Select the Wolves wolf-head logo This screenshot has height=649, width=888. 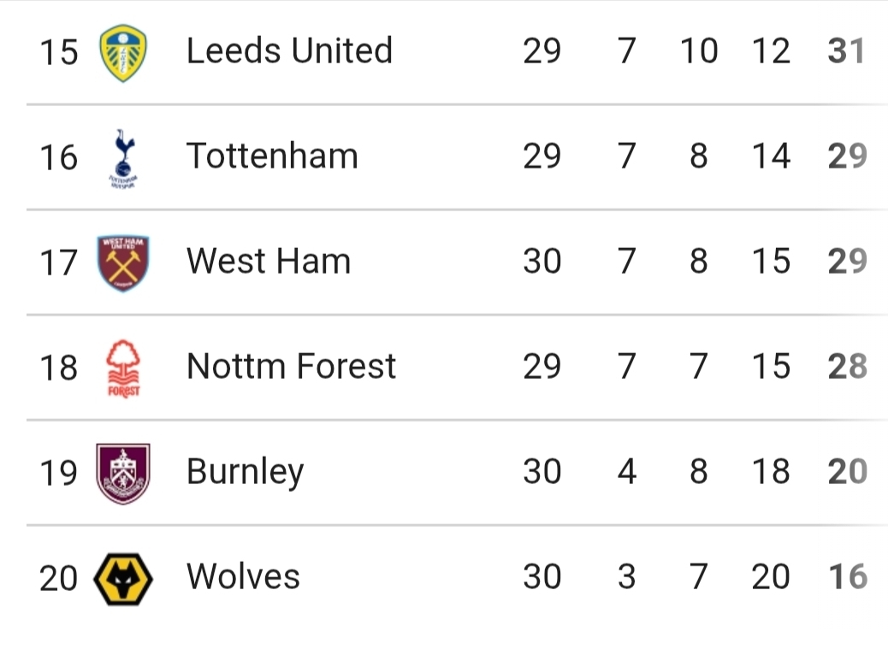click(123, 578)
